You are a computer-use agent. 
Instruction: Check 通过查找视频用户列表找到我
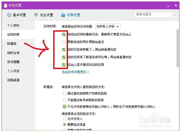pyautogui.click(x=64, y=93)
